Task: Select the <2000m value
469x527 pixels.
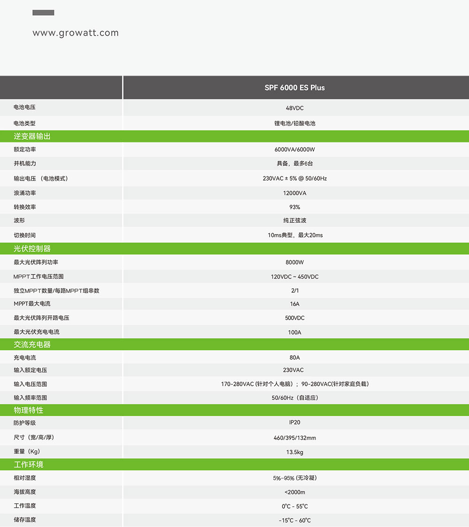Action: [295, 492]
